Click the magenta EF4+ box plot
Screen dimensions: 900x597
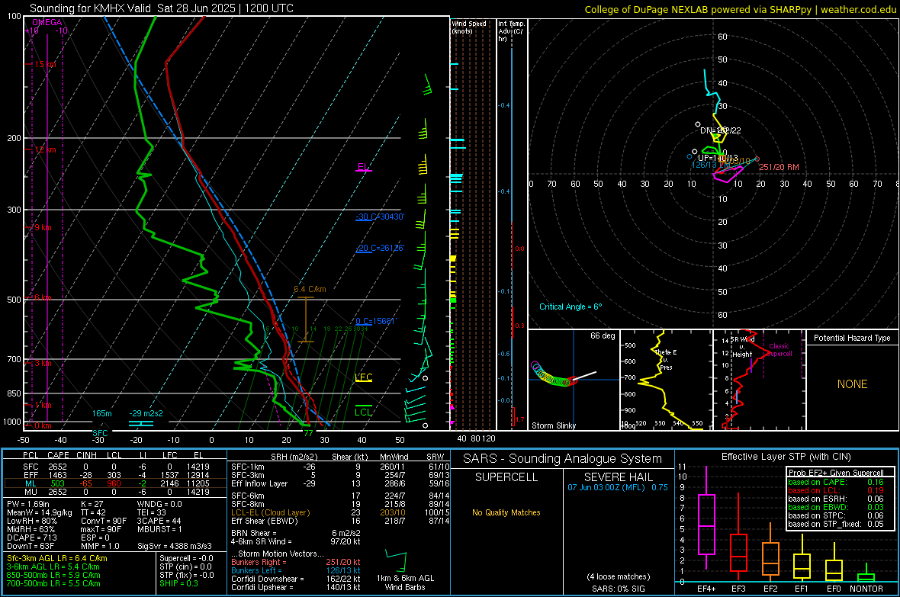(x=706, y=518)
